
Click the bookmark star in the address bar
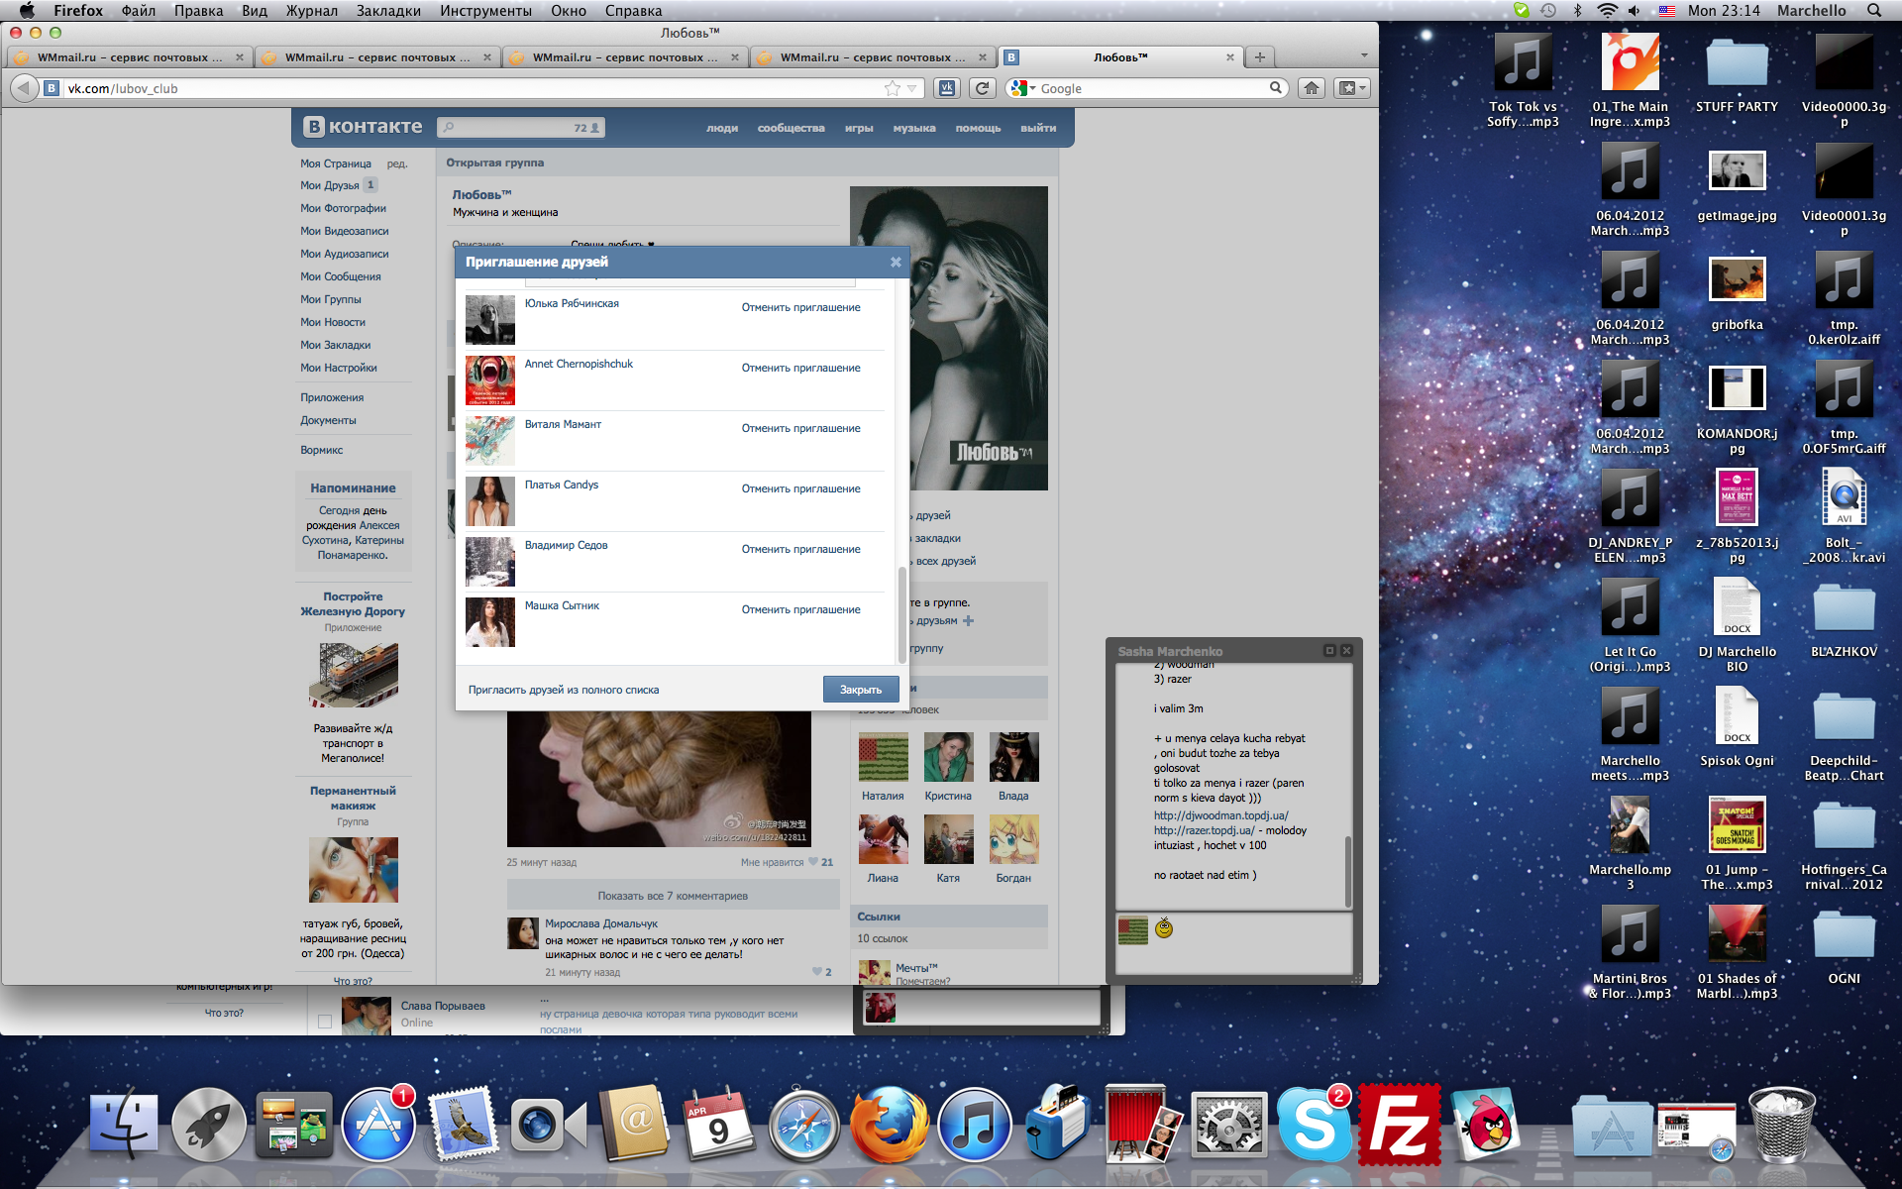pos(893,88)
